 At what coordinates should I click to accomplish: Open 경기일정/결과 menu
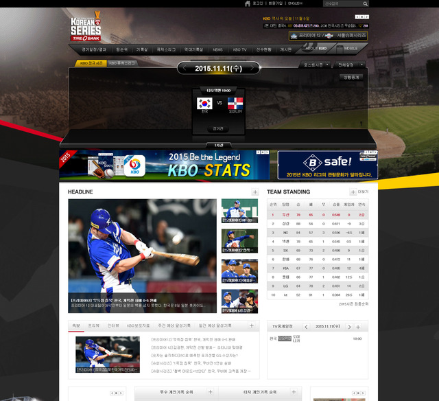point(94,49)
